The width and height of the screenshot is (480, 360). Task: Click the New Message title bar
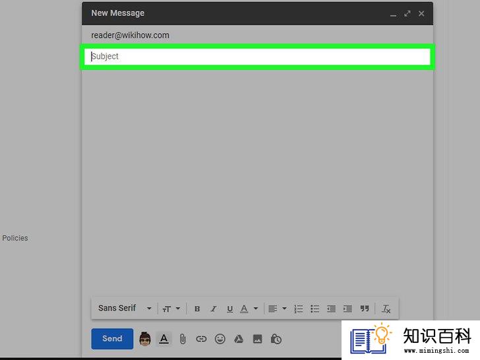(x=257, y=13)
